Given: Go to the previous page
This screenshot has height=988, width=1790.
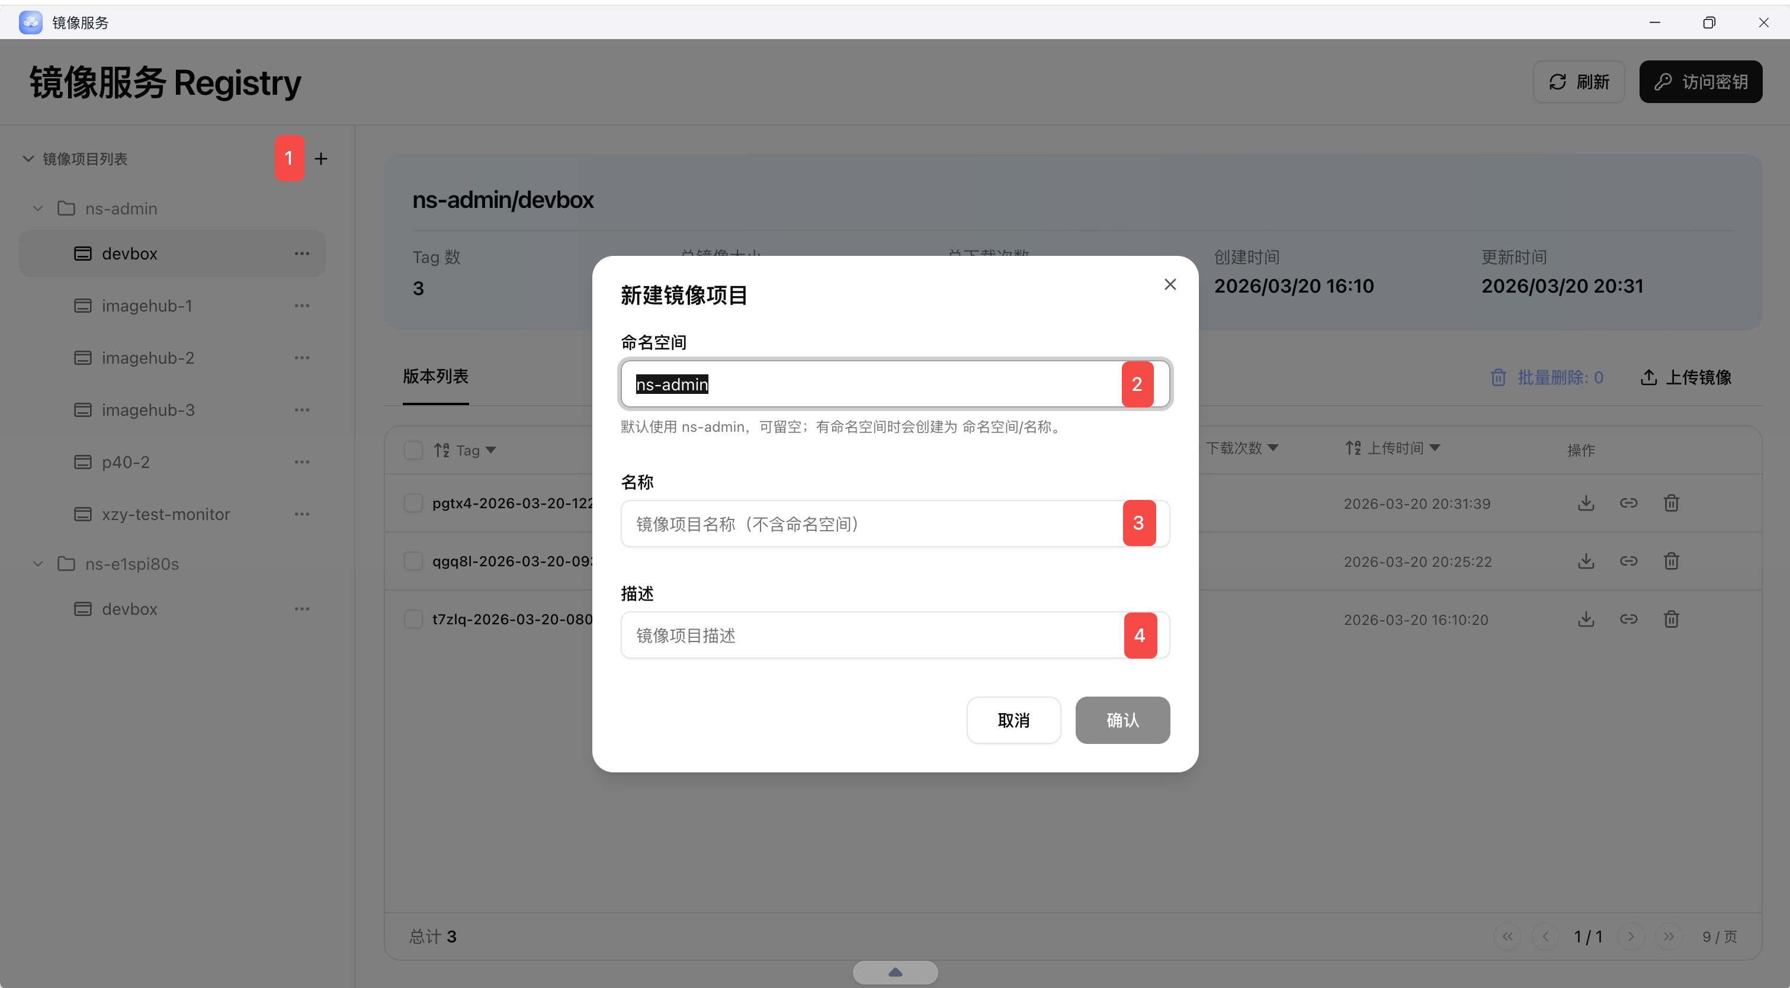Looking at the screenshot, I should (1545, 936).
